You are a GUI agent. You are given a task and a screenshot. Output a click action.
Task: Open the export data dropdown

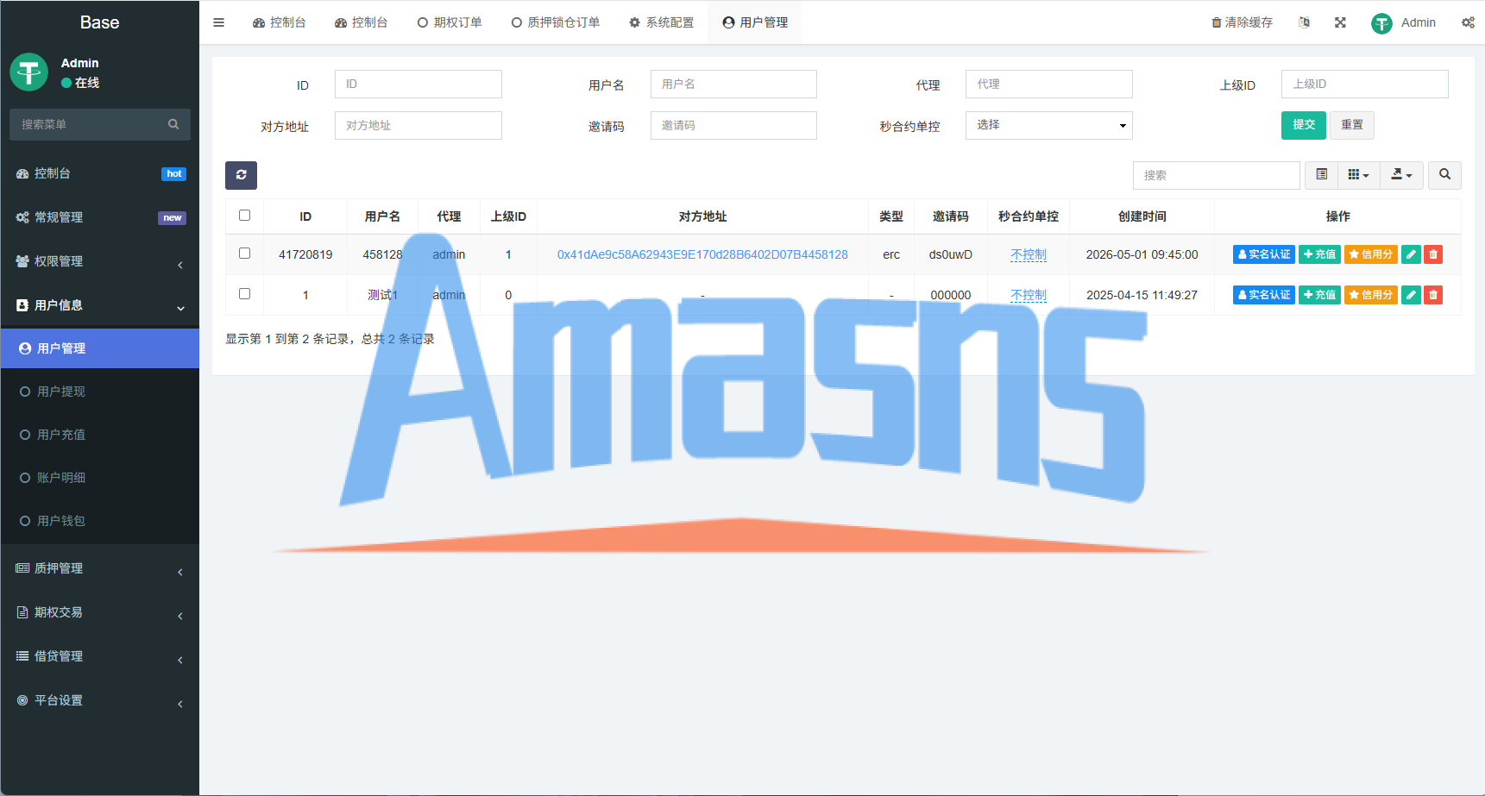coord(1401,175)
